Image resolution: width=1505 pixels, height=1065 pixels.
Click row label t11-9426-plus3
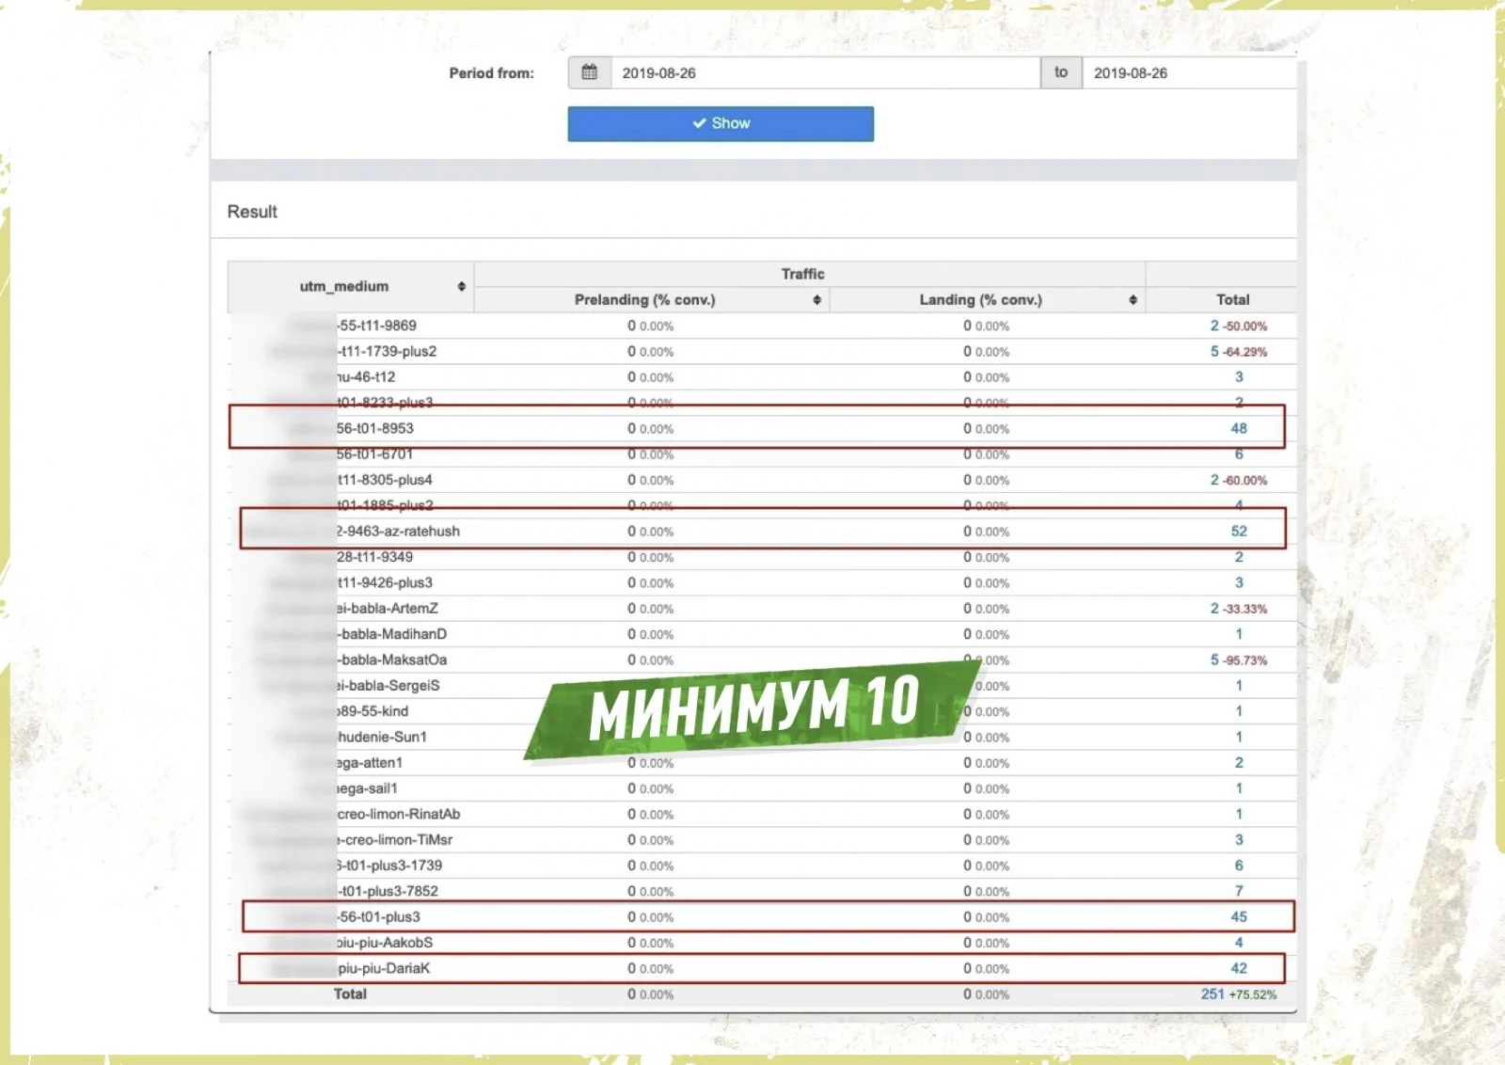click(385, 582)
